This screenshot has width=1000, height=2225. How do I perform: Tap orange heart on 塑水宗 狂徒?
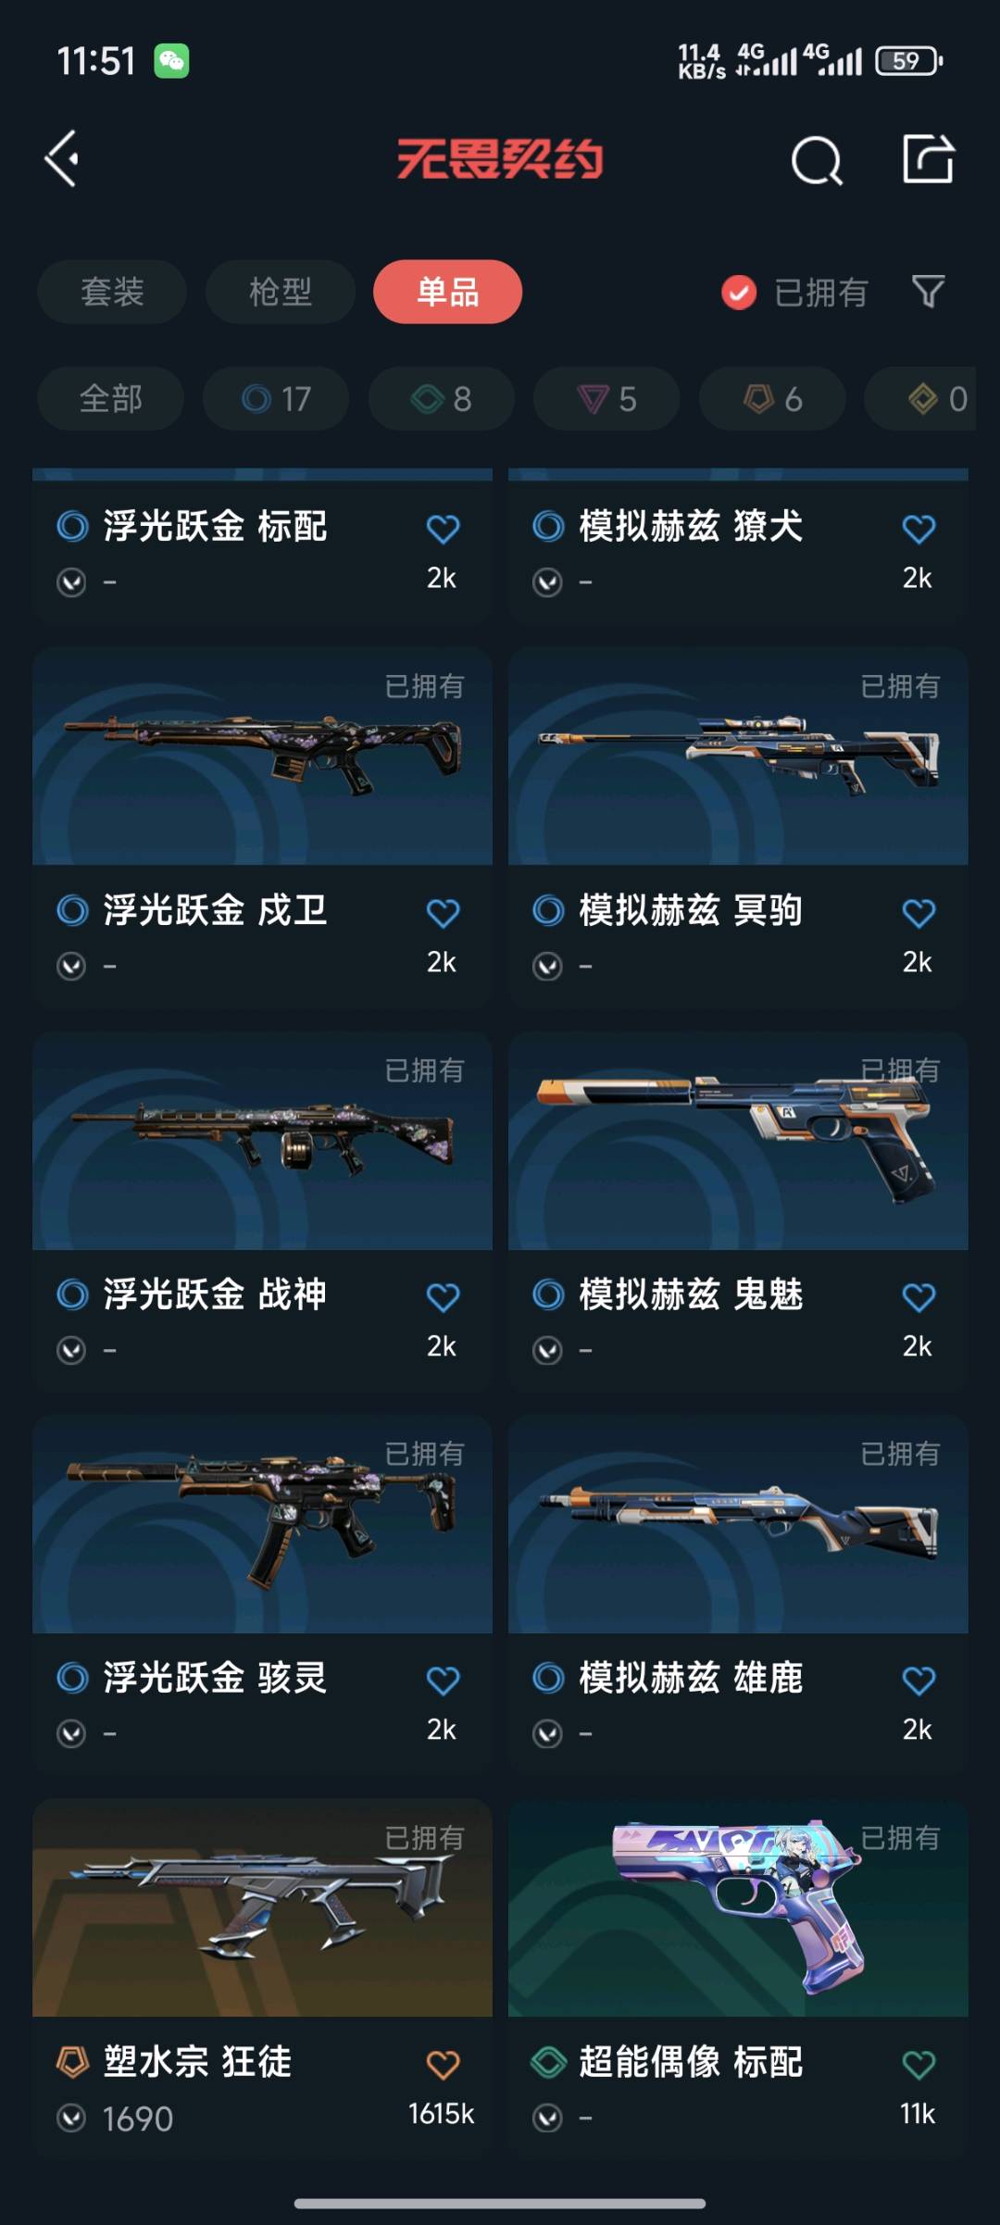pyautogui.click(x=443, y=2064)
